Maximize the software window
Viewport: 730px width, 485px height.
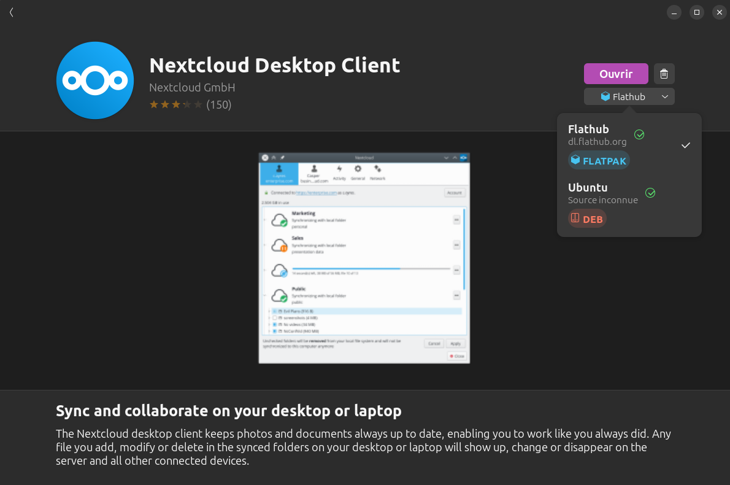tap(696, 12)
